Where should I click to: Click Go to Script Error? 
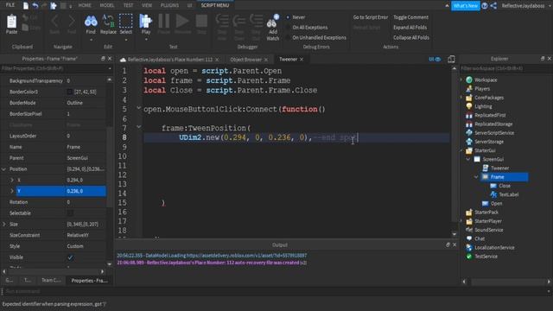[371, 17]
